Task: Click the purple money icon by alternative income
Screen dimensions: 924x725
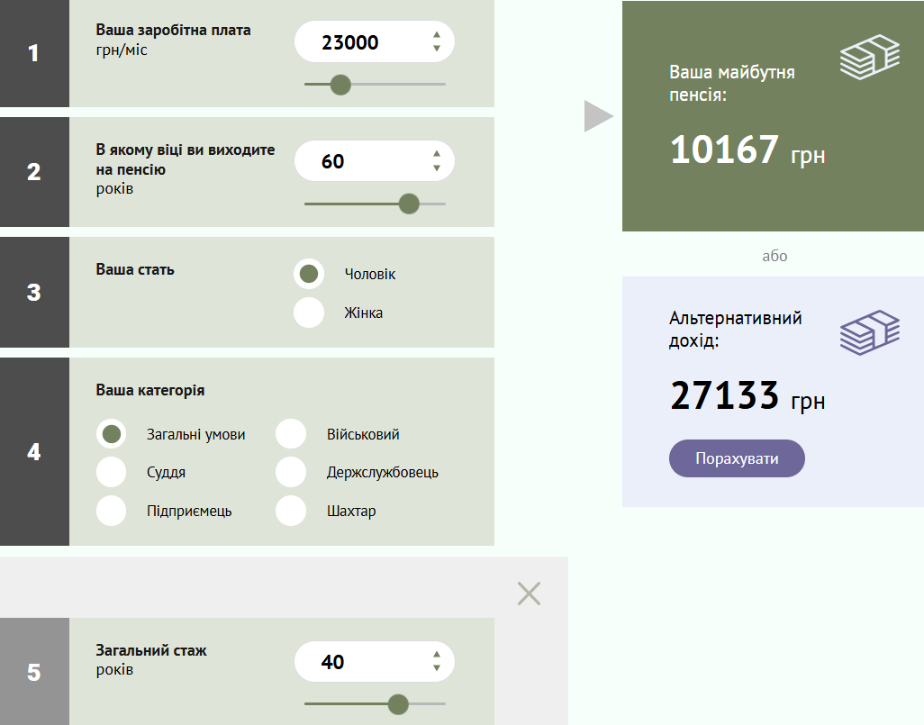Action: click(x=869, y=332)
